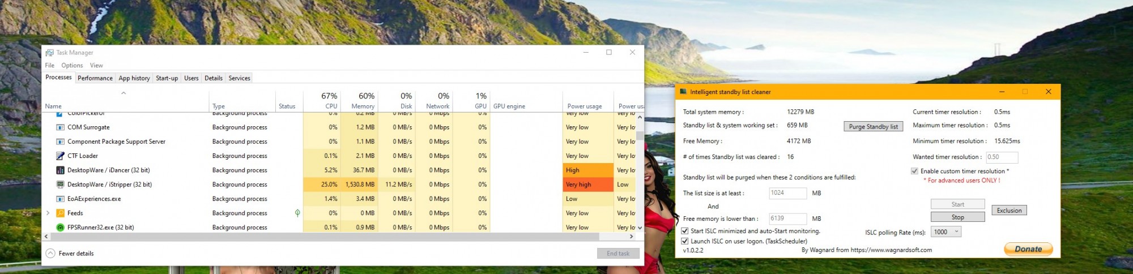Screen dimensions: 1133x274
Task: Click the greyed Start button in ISLC
Action: click(957, 204)
